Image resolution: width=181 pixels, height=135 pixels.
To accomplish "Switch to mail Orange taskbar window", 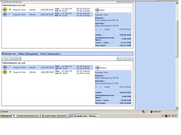I will [x=56, y=116].
